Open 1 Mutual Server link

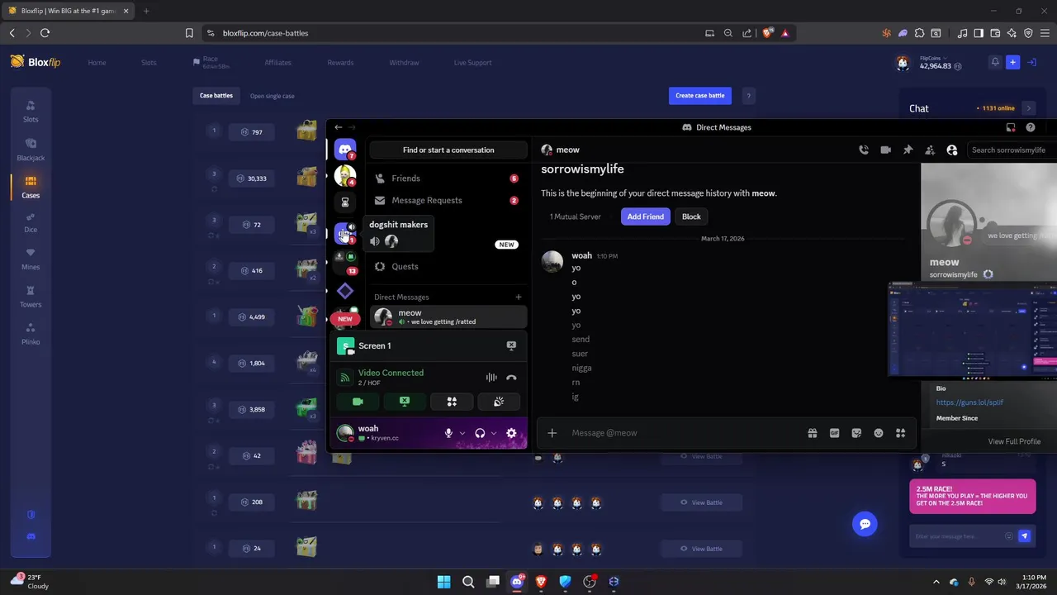576,217
